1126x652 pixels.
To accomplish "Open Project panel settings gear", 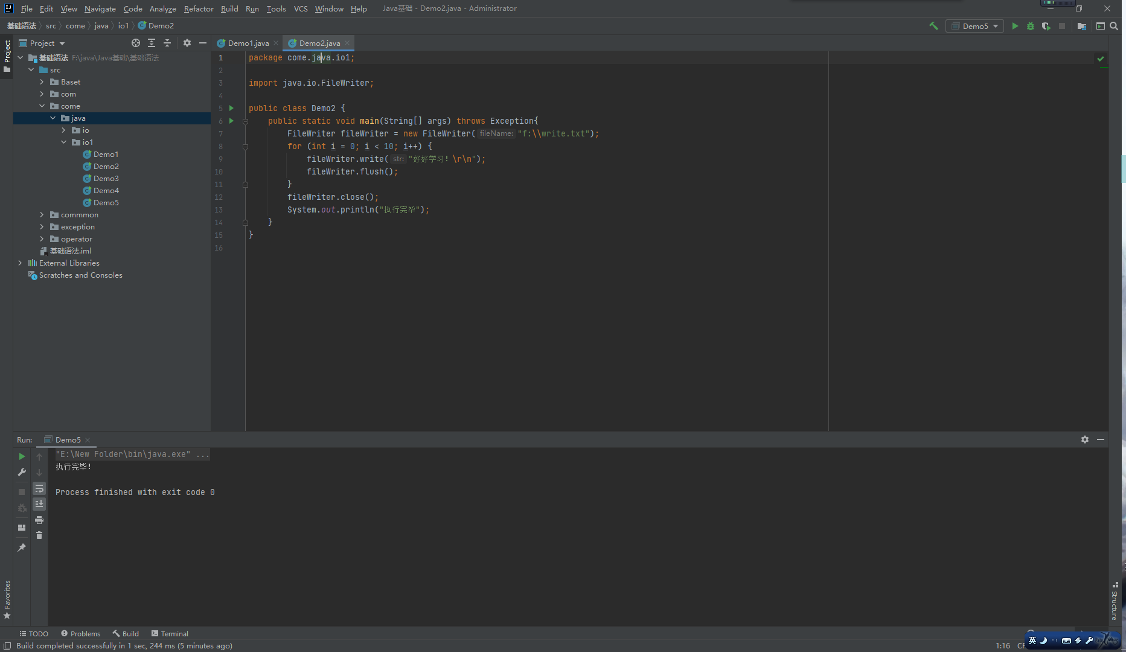I will (187, 43).
